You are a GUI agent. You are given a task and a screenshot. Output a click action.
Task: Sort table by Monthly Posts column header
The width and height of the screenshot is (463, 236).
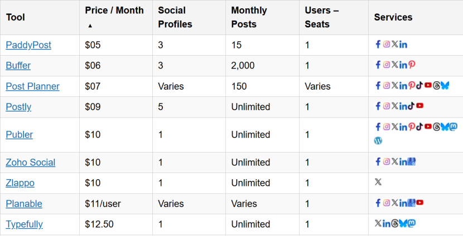coord(249,17)
